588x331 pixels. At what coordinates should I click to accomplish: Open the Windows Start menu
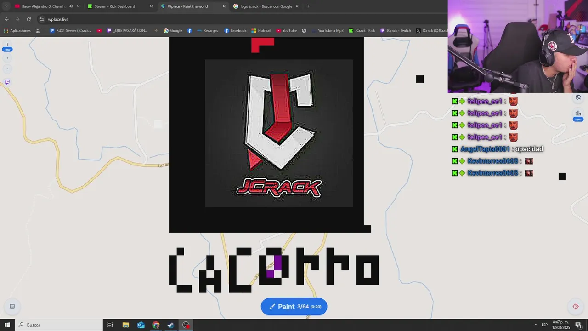tap(7, 325)
